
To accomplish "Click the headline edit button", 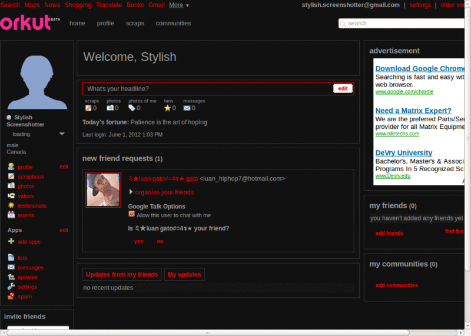I will coord(343,88).
